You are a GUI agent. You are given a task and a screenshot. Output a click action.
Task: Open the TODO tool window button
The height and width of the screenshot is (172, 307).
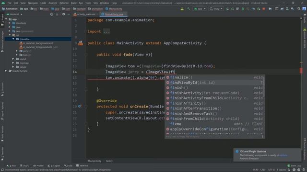point(24,166)
